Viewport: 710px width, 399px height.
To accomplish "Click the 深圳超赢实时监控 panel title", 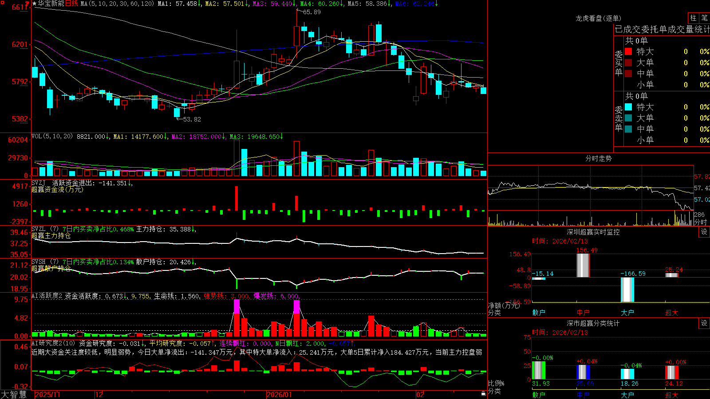I will 593,232.
